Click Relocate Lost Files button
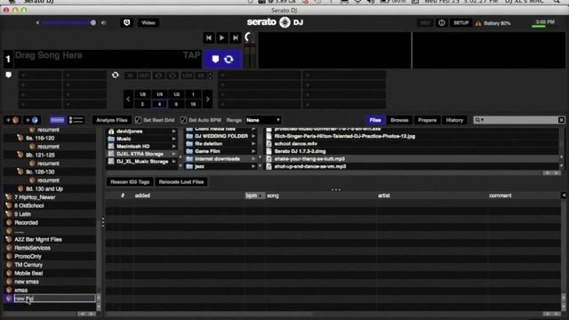Image resolution: width=569 pixels, height=320 pixels. [x=181, y=181]
